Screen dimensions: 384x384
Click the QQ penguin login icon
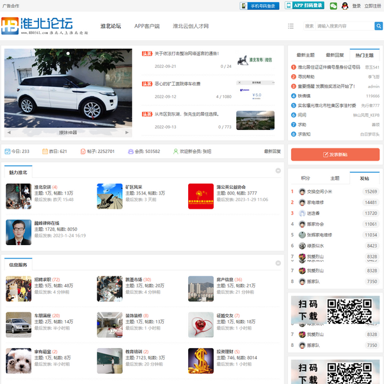click(x=344, y=6)
